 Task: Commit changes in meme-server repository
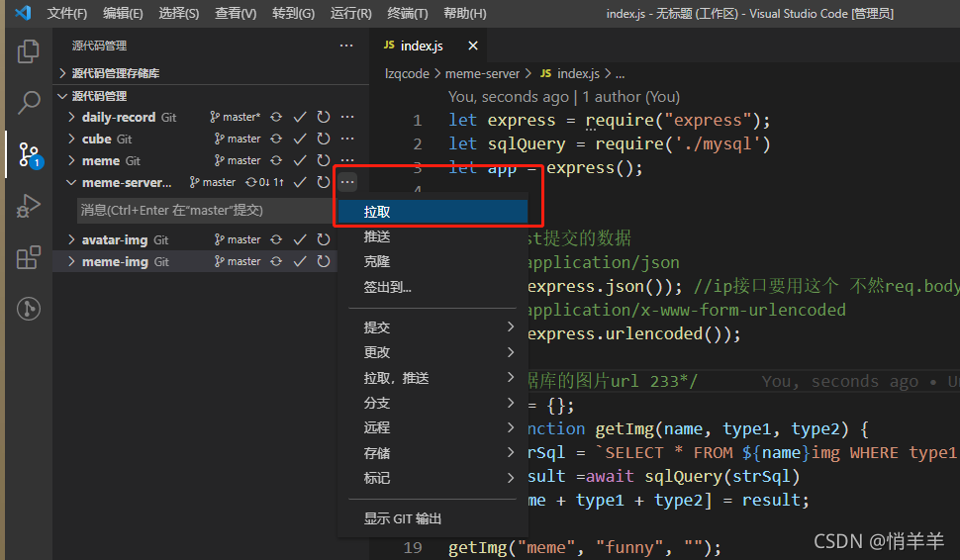300,182
